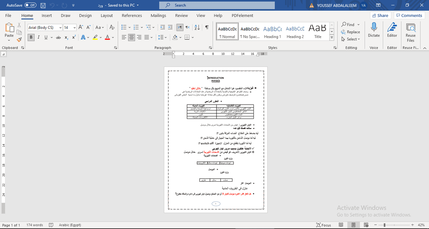Open the File menu
This screenshot has width=429, height=229.
tap(8, 15)
